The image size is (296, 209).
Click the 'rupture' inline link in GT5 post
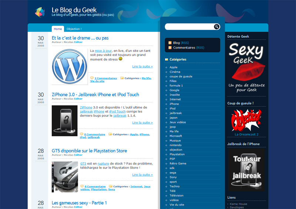click(x=103, y=163)
